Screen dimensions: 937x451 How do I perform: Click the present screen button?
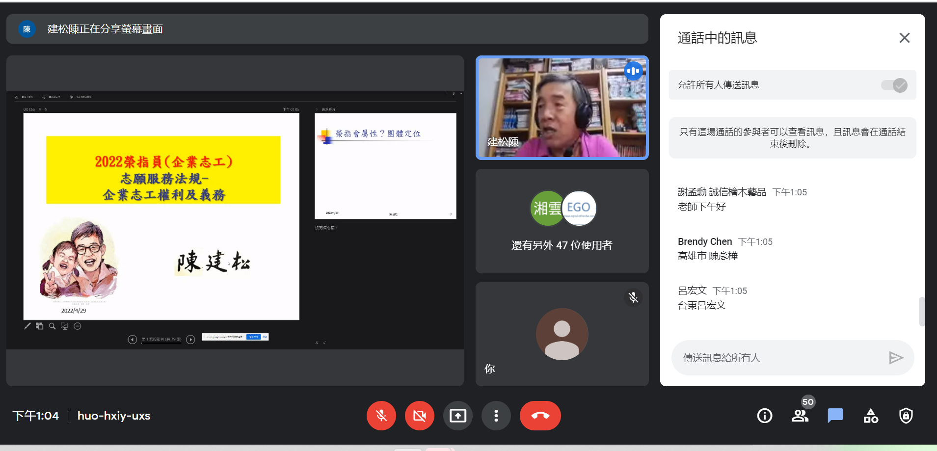click(x=457, y=416)
